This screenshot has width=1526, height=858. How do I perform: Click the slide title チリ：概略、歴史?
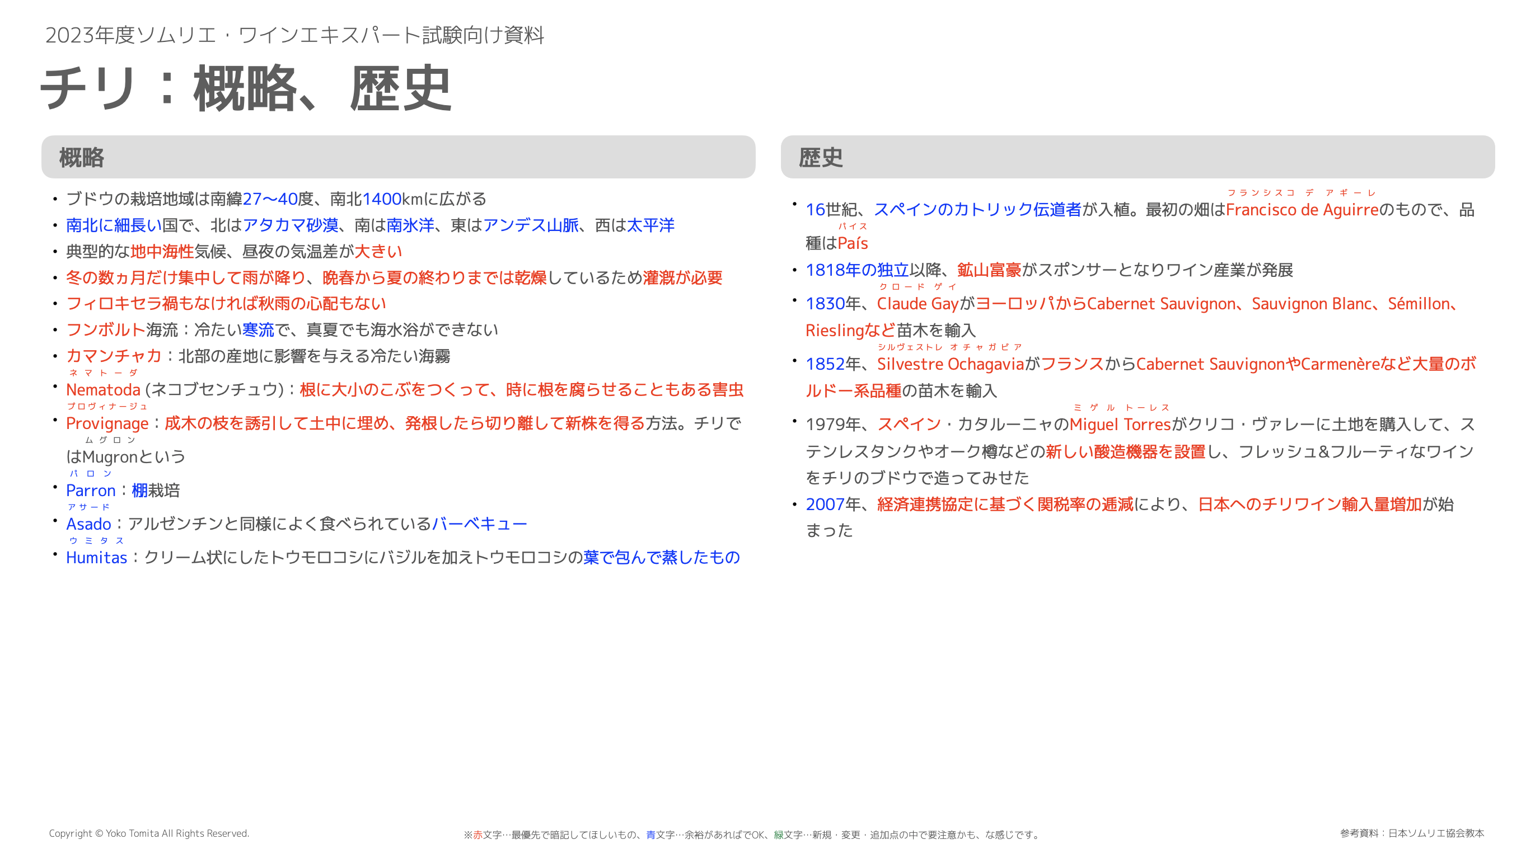click(246, 89)
